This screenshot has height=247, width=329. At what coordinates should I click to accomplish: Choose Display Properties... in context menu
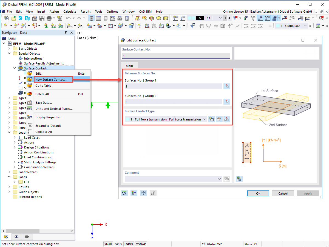point(49,117)
